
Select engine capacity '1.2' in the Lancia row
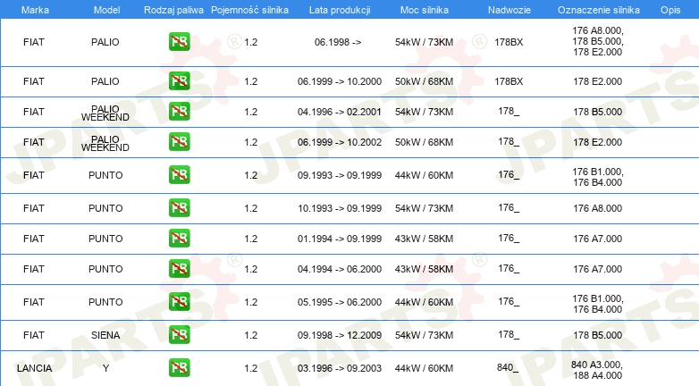point(251,368)
